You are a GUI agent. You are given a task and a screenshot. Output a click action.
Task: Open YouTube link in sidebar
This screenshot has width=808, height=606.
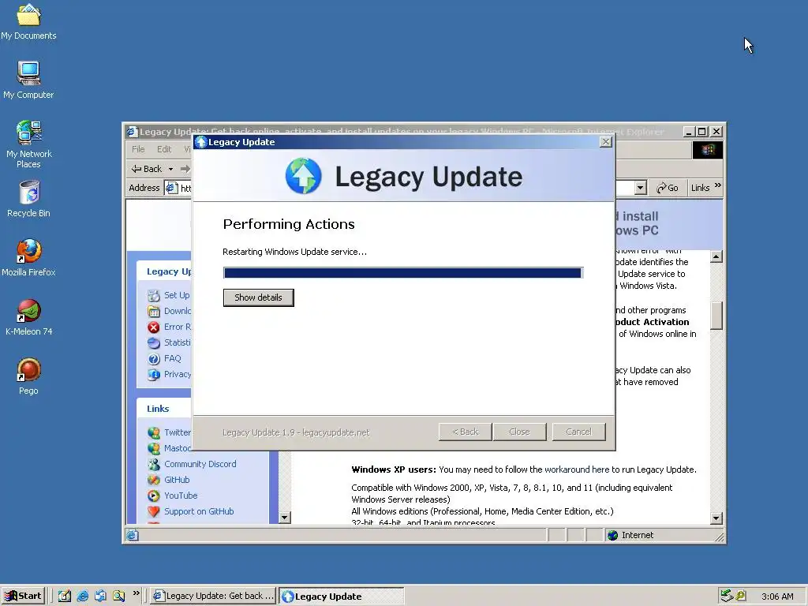(181, 496)
